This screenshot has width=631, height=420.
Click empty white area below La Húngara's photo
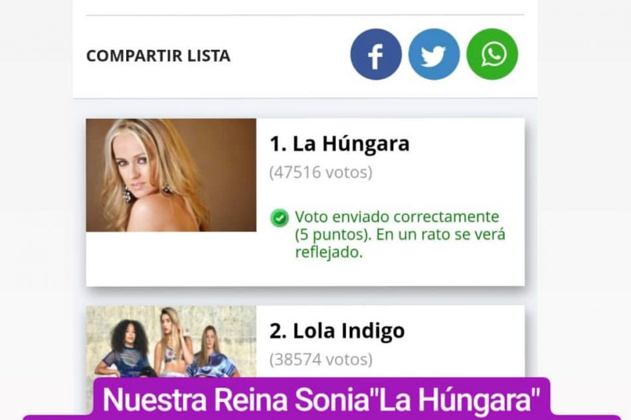(x=171, y=258)
